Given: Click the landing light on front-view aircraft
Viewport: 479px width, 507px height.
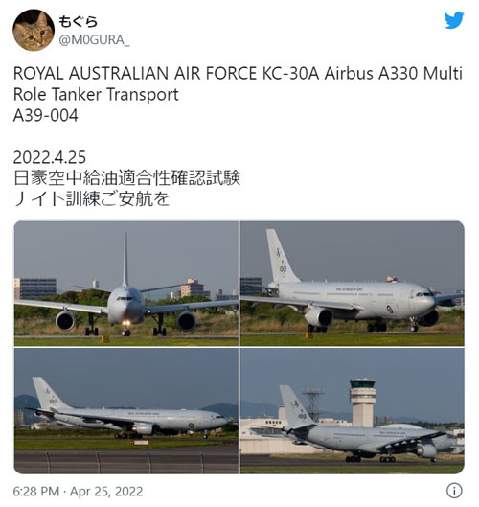Looking at the screenshot, I should coord(126,323).
